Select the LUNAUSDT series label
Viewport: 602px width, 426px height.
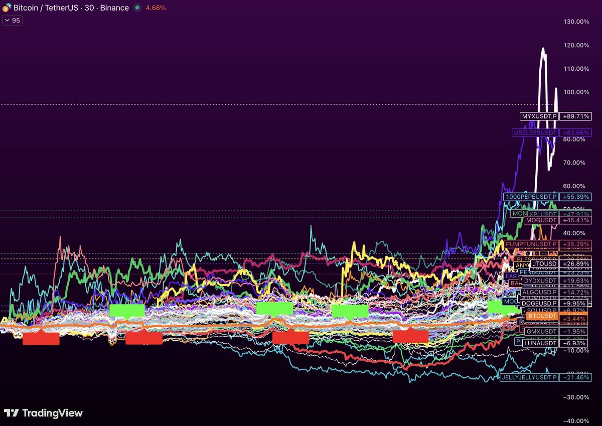click(540, 343)
